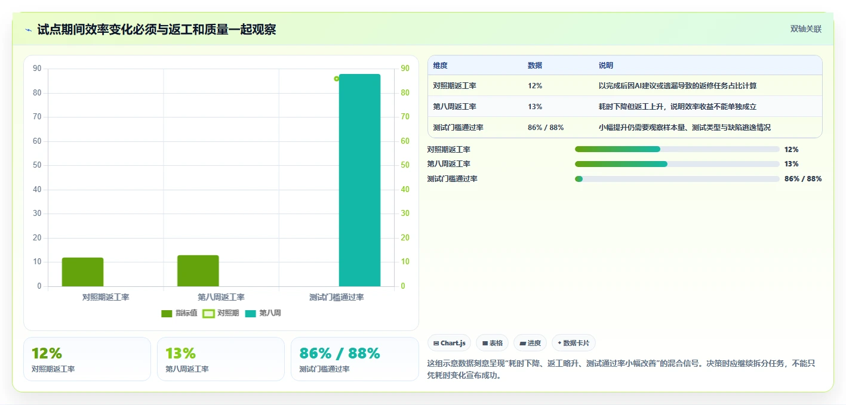Click the right green axis value 50

click(405, 165)
